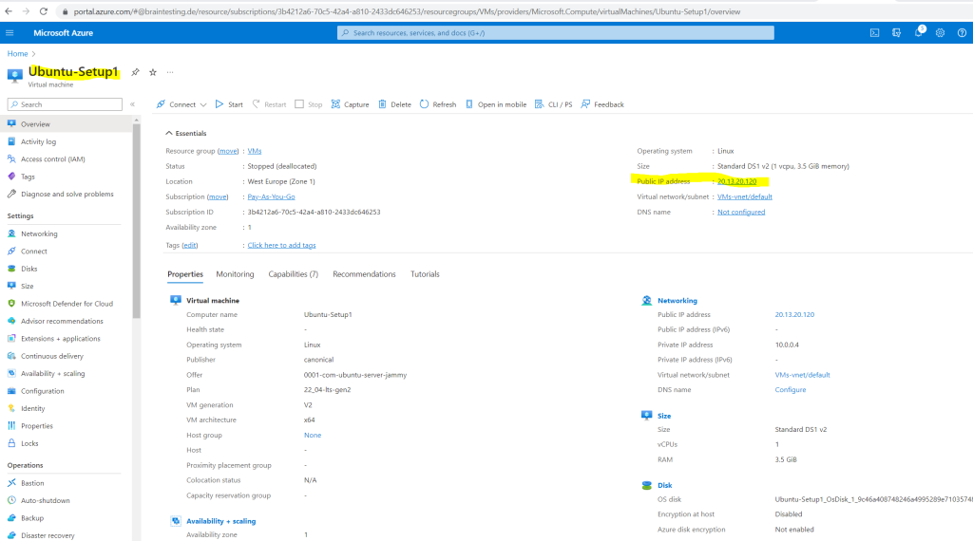This screenshot has height=541, width=973.
Task: Open Continuous delivery
Action: coord(52,356)
